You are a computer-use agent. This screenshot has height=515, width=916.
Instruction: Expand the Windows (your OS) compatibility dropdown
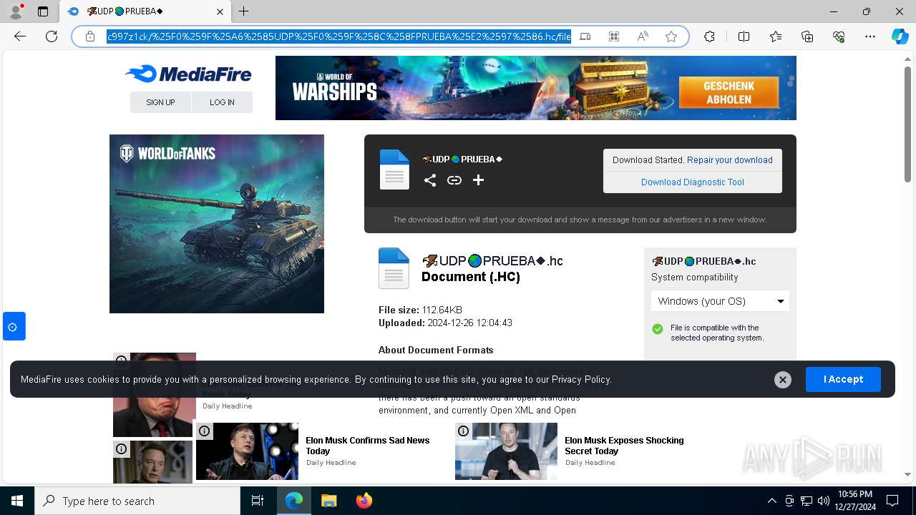click(x=720, y=301)
